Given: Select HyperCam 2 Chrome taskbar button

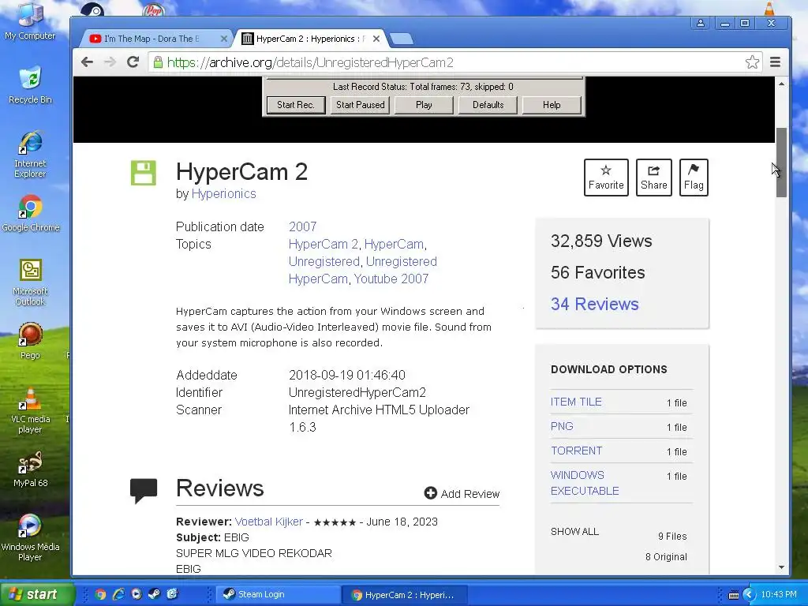Looking at the screenshot, I should click(x=405, y=594).
